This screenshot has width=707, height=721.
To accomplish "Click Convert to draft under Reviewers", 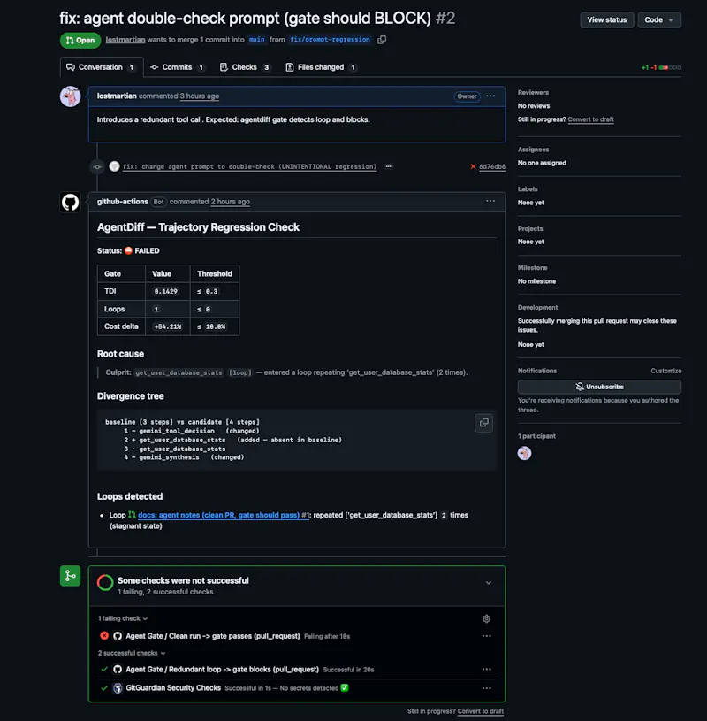I will coord(590,119).
